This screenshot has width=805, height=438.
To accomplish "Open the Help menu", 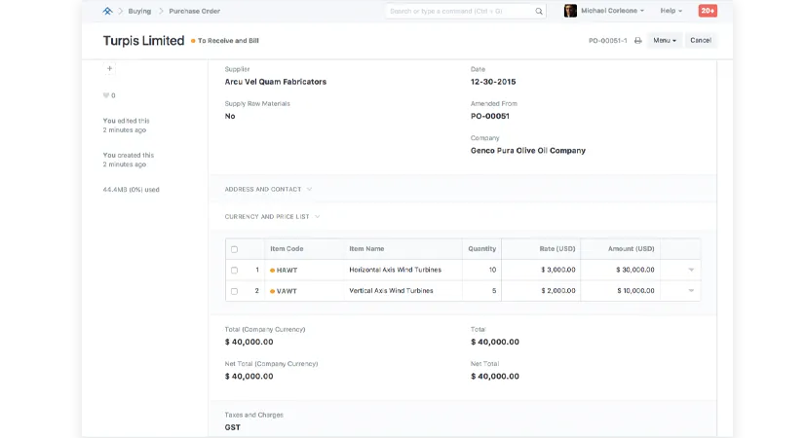I will pos(671,11).
